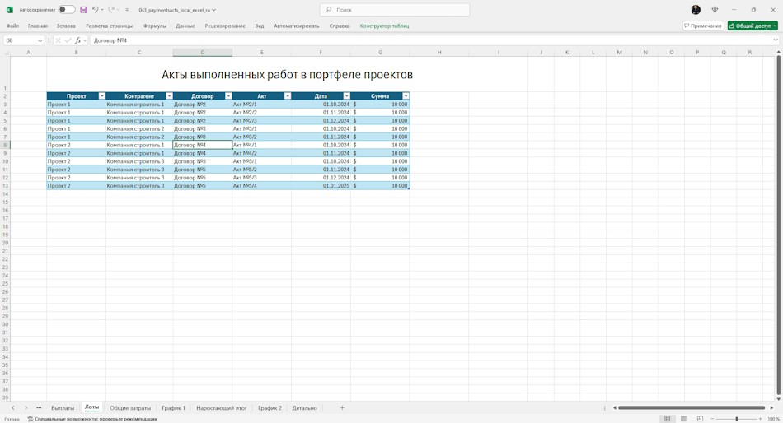Screen dimensions: 783x423
Task: Select the Лоты sheet tab
Action: point(91,407)
